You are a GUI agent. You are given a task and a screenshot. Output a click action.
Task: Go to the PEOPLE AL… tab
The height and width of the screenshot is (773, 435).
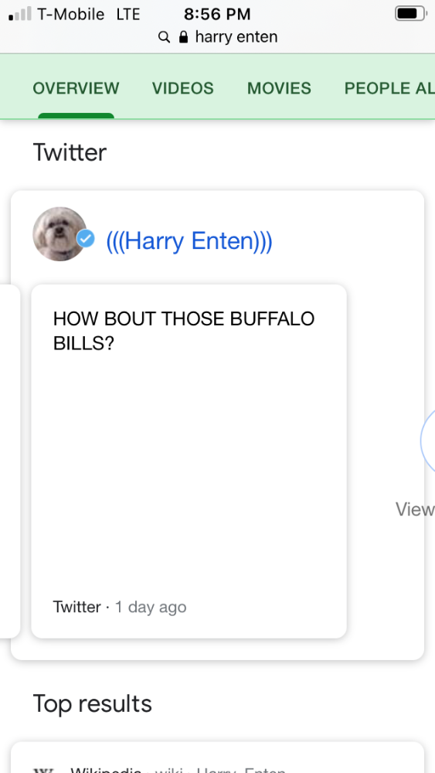tap(389, 88)
